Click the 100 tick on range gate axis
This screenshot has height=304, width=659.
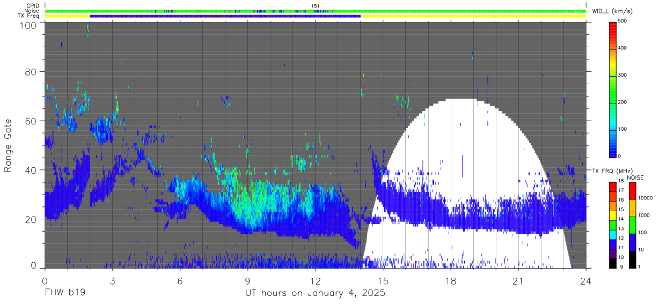click(28, 25)
